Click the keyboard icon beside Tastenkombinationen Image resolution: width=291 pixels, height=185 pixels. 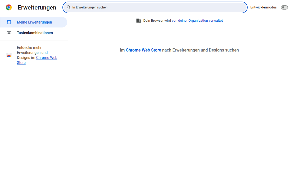[9, 33]
